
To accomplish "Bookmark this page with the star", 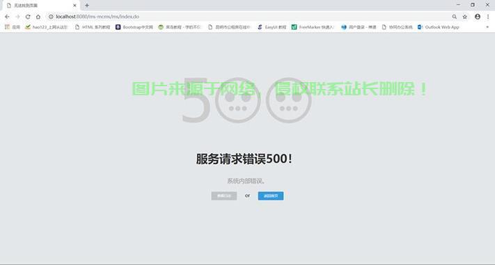I will coord(464,17).
